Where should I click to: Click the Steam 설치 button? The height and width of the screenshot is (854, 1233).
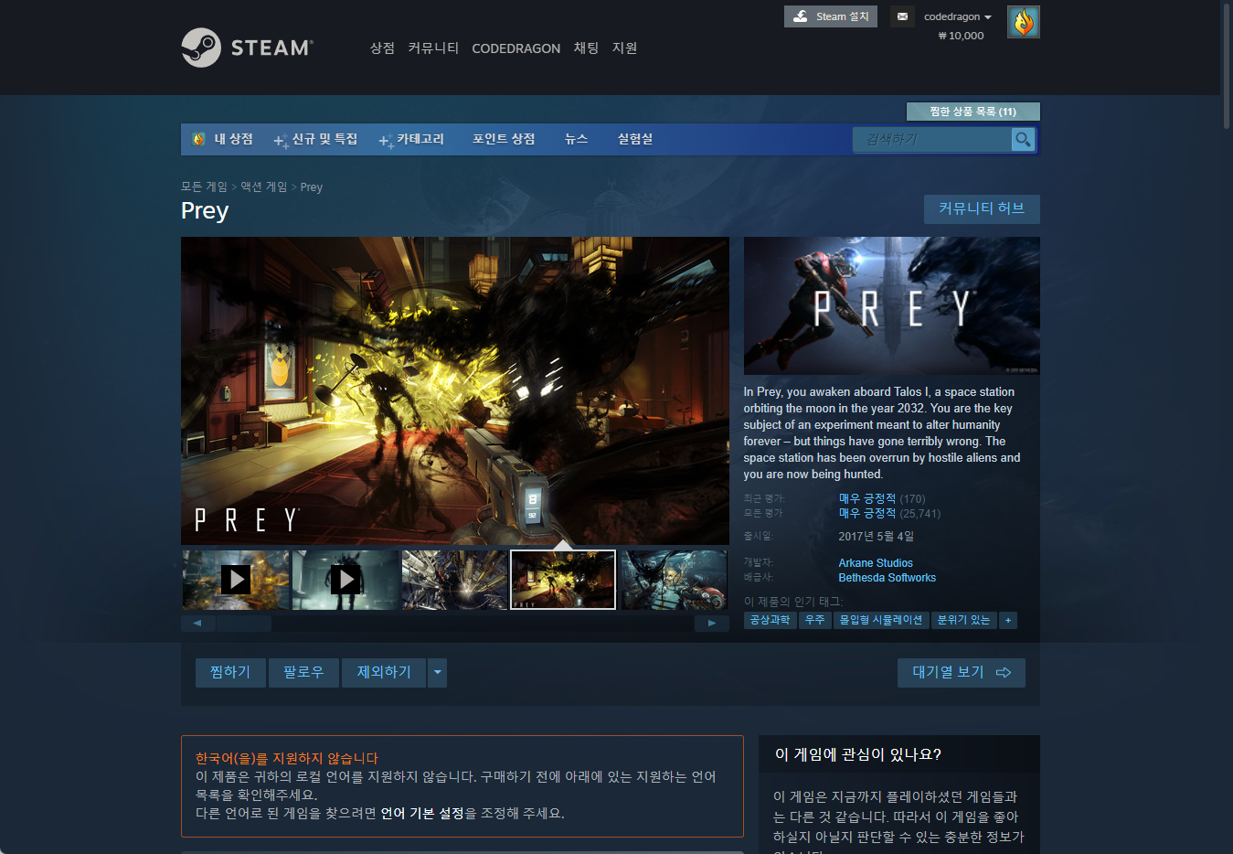click(x=830, y=16)
